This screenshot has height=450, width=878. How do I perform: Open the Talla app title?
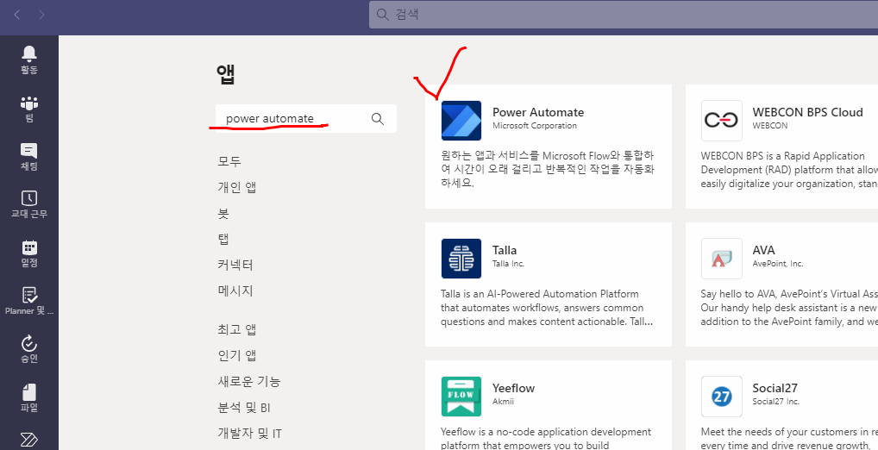(505, 250)
